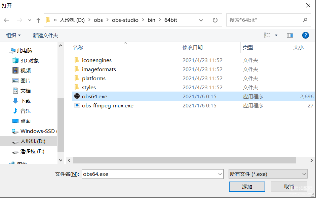Click obs64.exe file name in list
This screenshot has width=316, height=198.
pos(94,96)
